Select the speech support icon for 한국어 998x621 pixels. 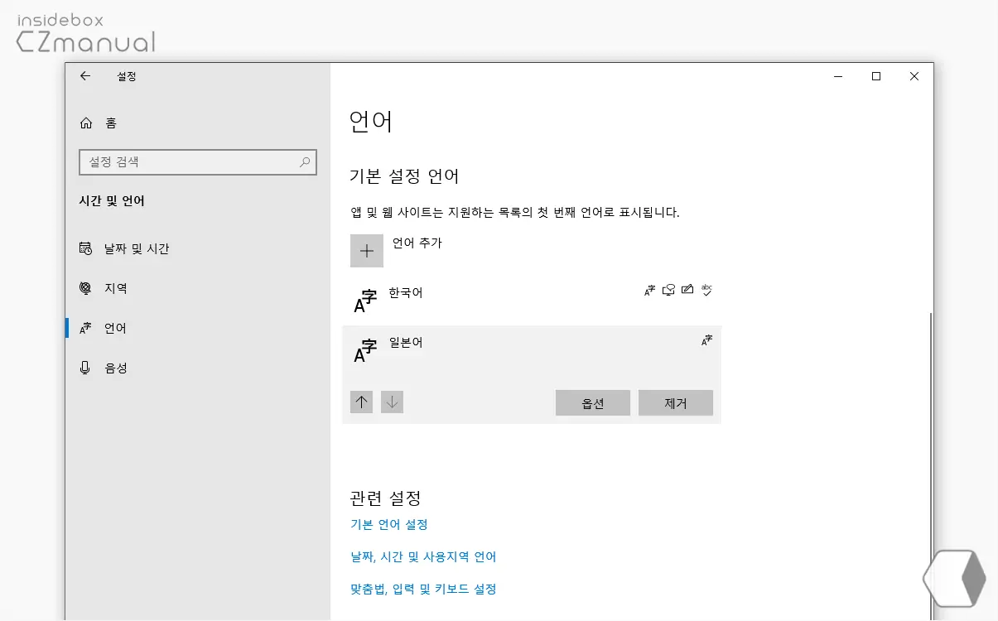668,290
